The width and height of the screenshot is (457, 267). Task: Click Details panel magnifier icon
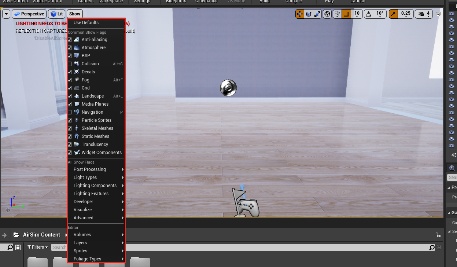tap(452, 168)
